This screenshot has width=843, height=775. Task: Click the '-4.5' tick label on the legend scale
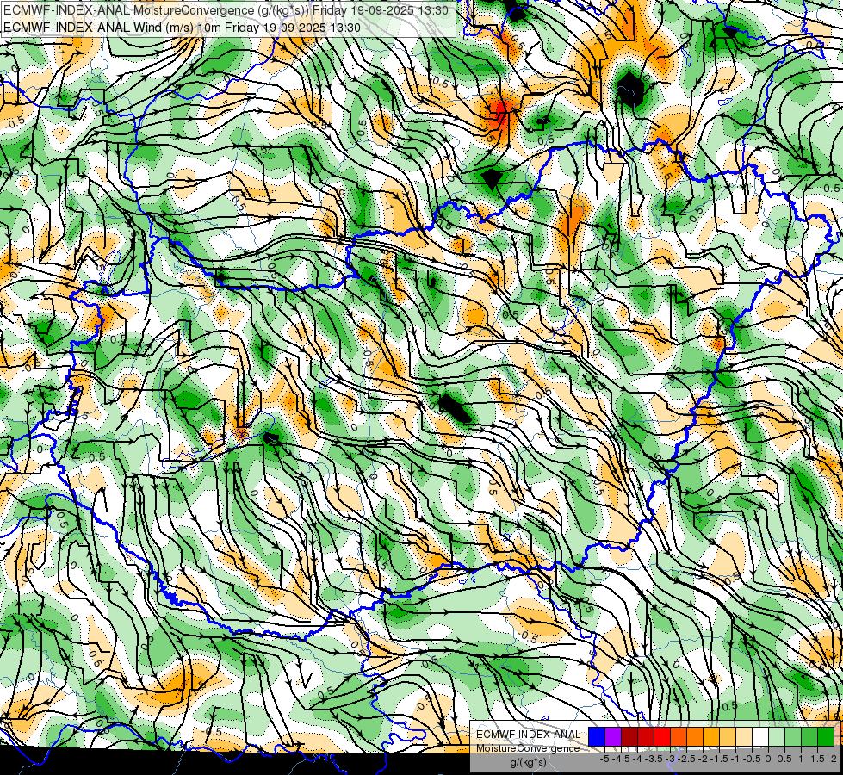621,759
